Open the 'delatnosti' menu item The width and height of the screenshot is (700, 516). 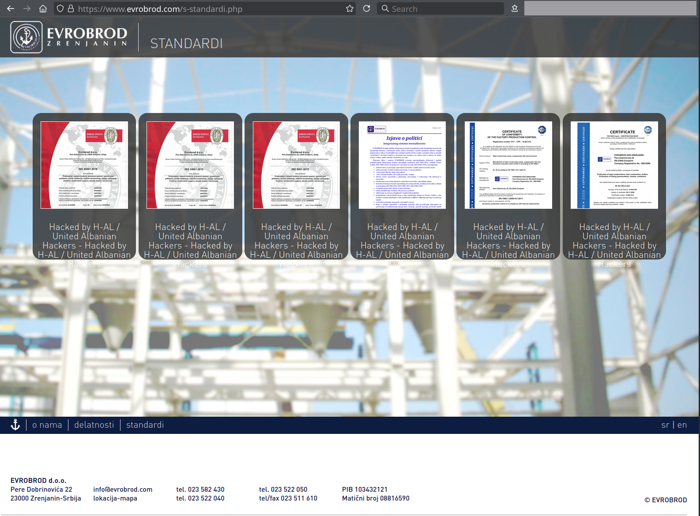(94, 425)
